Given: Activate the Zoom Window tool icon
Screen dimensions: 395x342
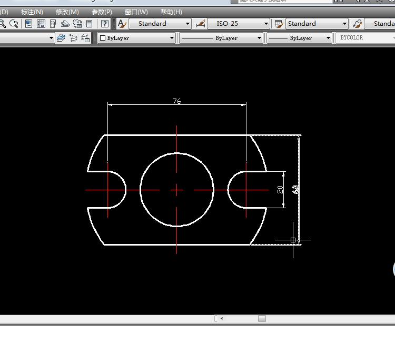Looking at the screenshot, I should click(x=2, y=24).
